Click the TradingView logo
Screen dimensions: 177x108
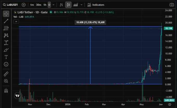point(17,96)
